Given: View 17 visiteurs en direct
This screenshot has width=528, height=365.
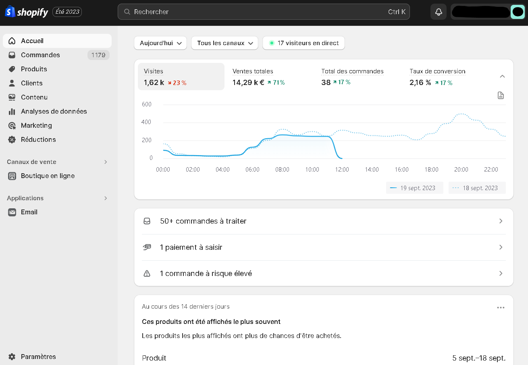Looking at the screenshot, I should coord(303,43).
